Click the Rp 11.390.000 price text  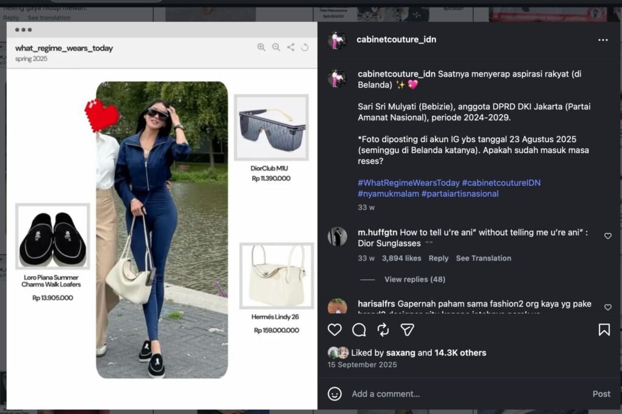(x=271, y=178)
